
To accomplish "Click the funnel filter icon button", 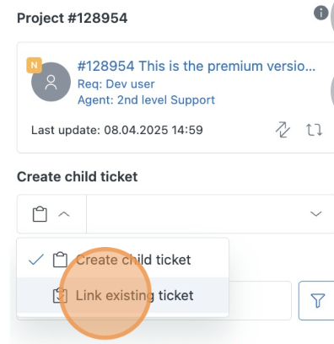I will coord(317,300).
